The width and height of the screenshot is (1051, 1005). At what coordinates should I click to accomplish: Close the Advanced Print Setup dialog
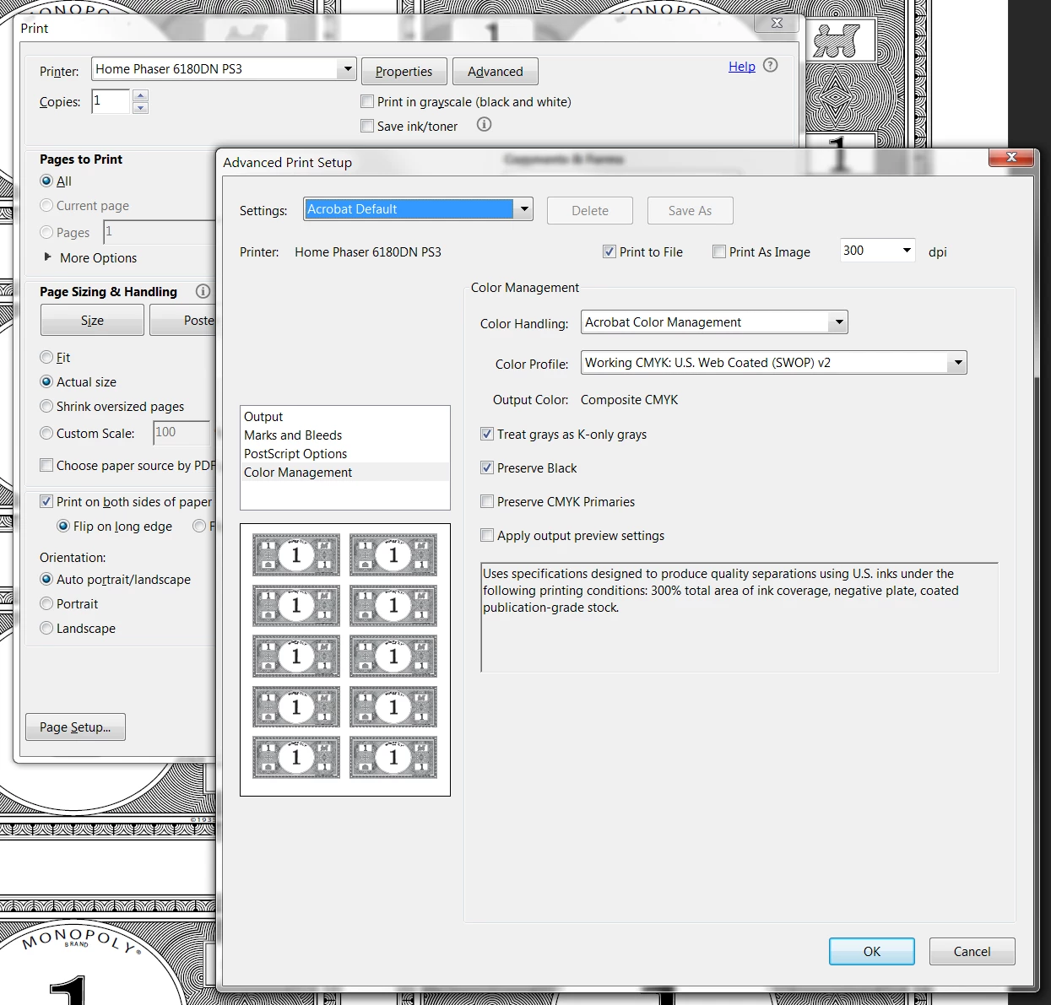[x=1011, y=157]
